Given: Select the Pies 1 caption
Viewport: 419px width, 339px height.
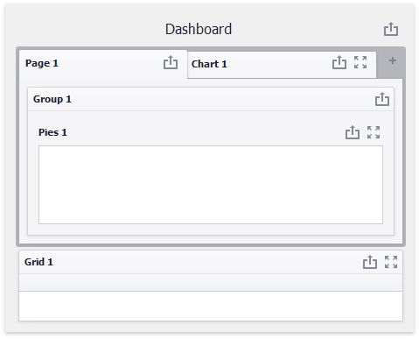Looking at the screenshot, I should tap(52, 132).
